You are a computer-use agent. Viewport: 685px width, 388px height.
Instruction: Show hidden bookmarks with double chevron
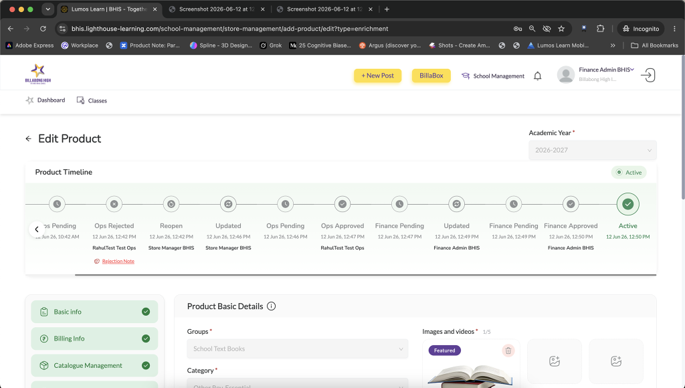(x=613, y=45)
